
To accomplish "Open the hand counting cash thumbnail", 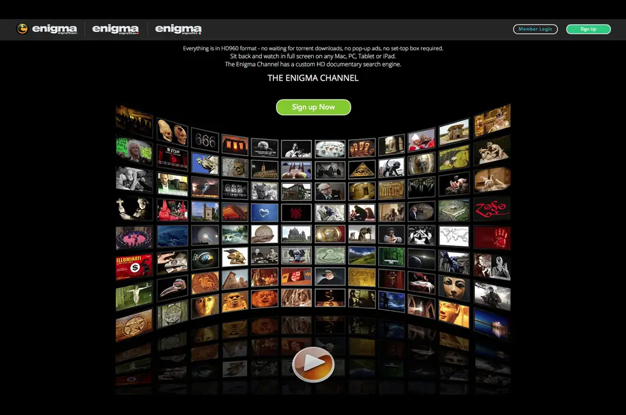I will click(x=172, y=262).
